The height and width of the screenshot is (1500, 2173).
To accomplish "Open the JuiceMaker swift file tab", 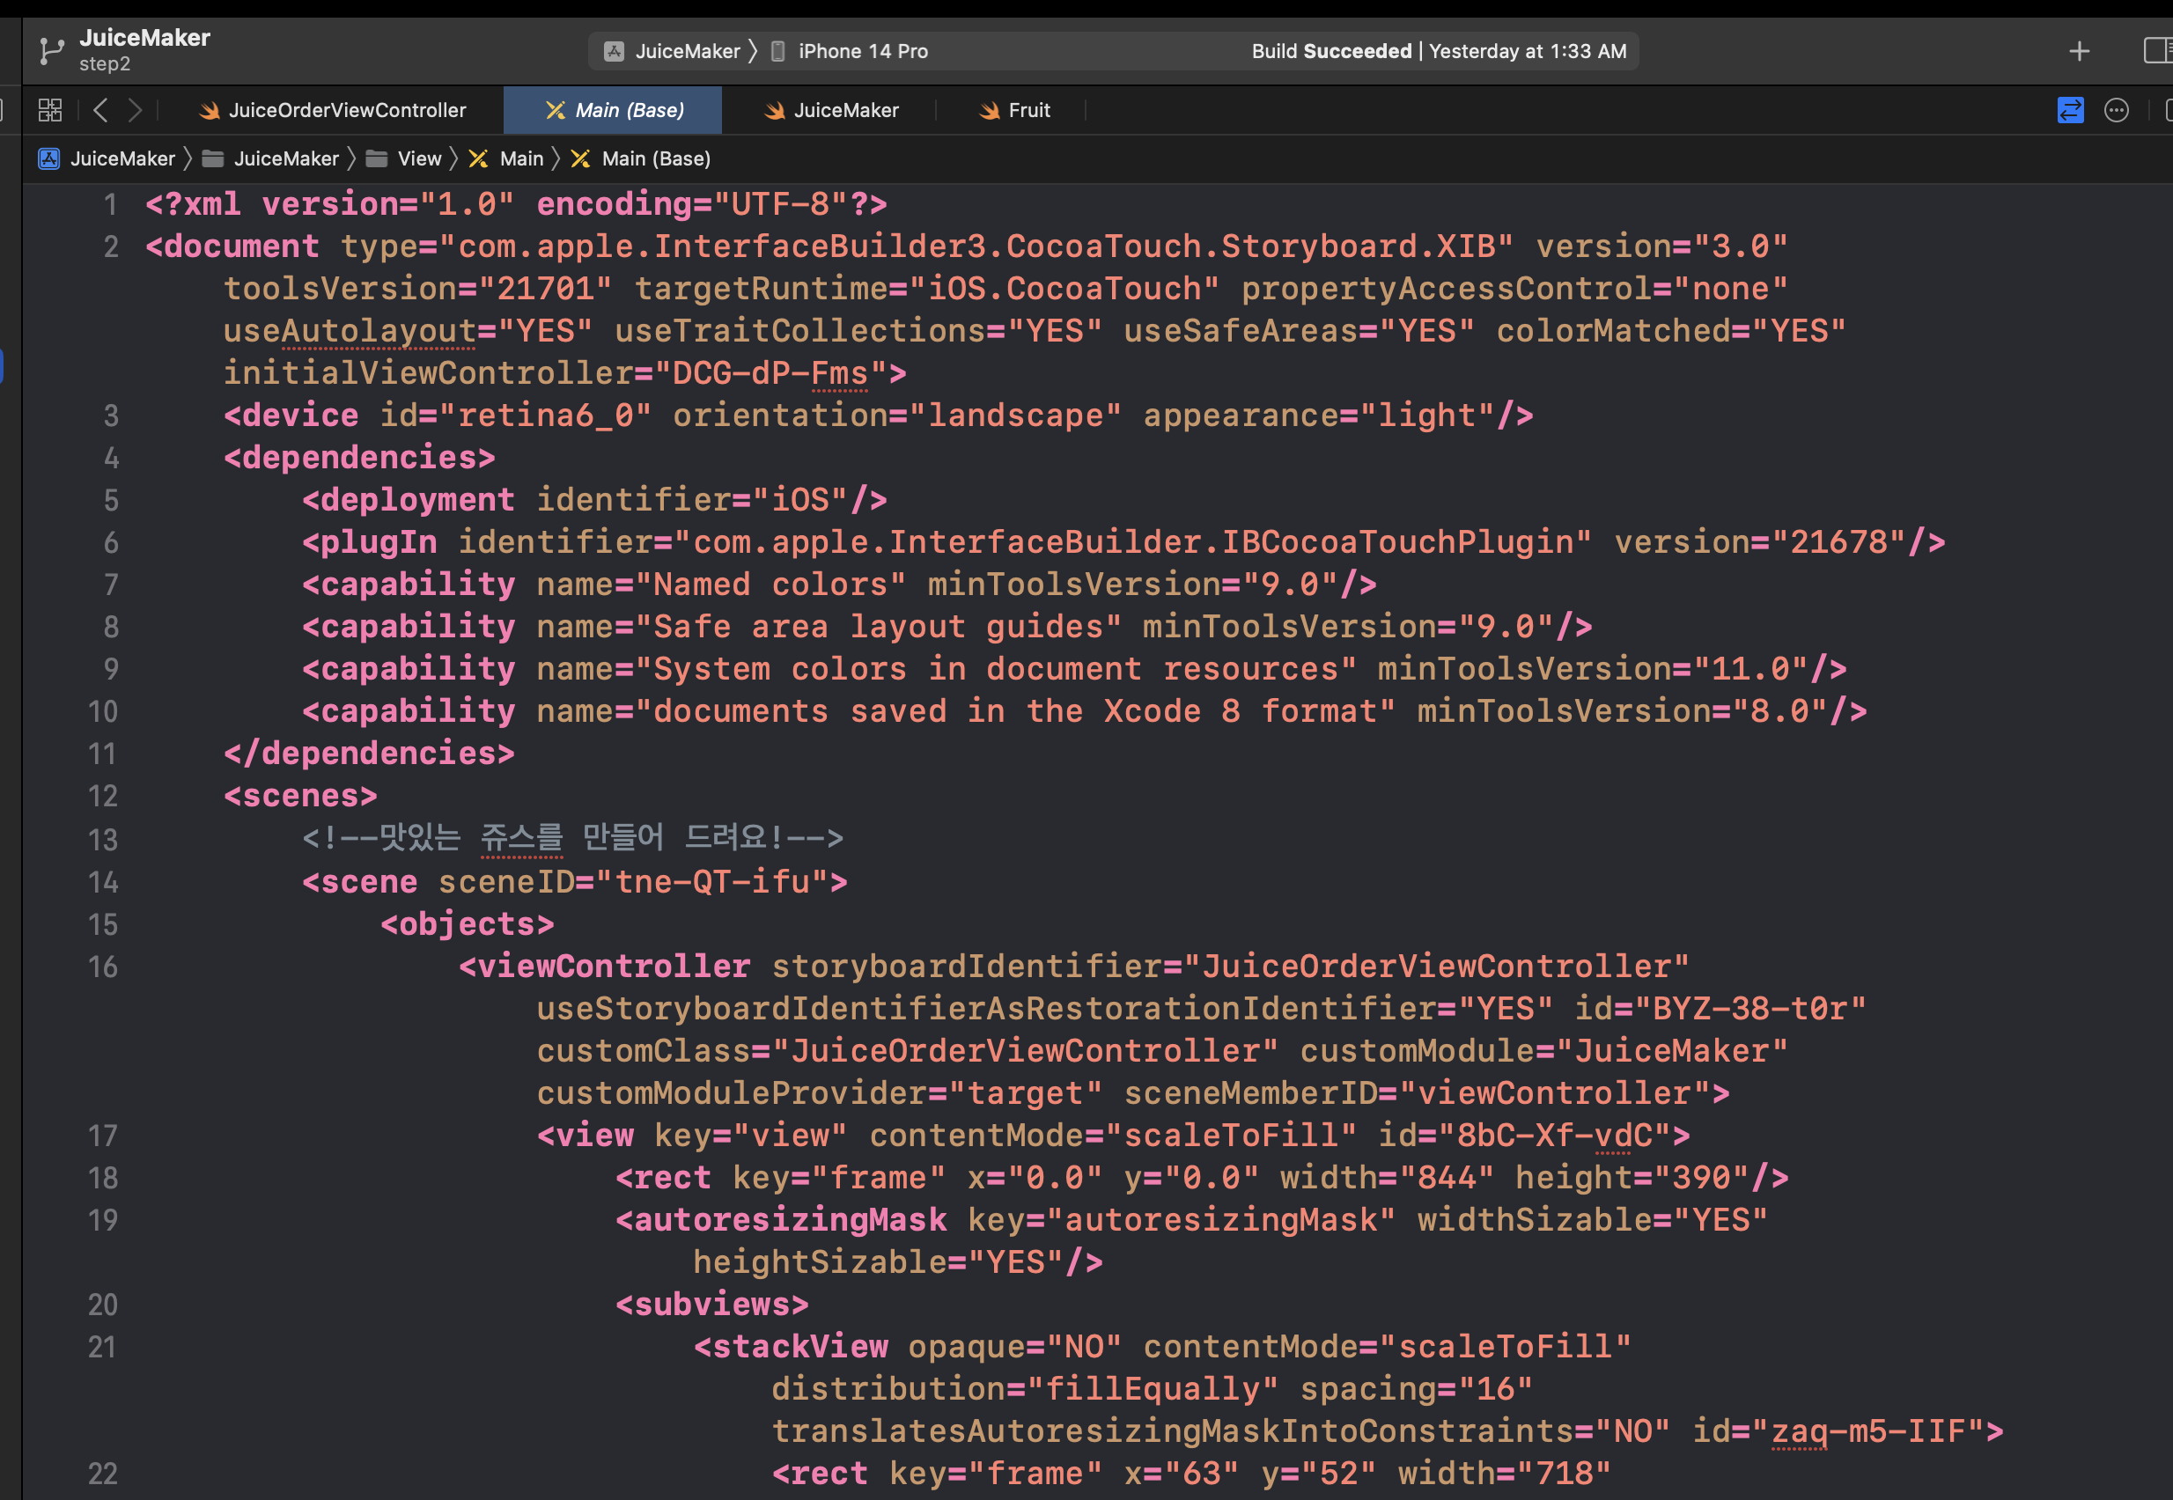I will [x=845, y=110].
